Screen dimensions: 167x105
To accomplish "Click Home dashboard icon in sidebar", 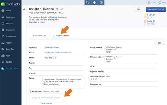I will point(3,10).
